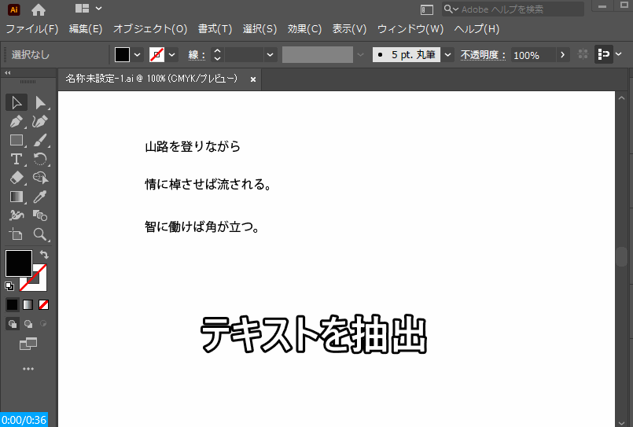The image size is (633, 427).
Task: Set gradient fill mode button
Action: coord(28,304)
